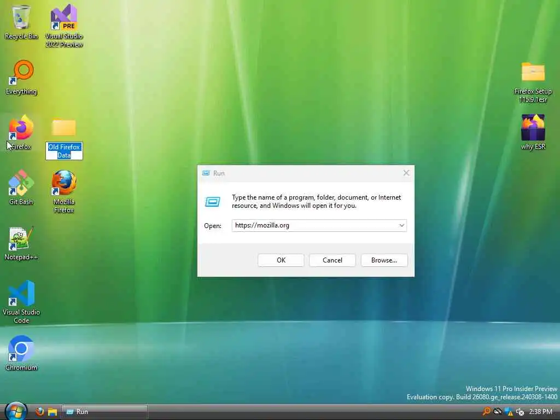This screenshot has width=560, height=420.
Task: Click the network warning tray icon
Action: 509,412
